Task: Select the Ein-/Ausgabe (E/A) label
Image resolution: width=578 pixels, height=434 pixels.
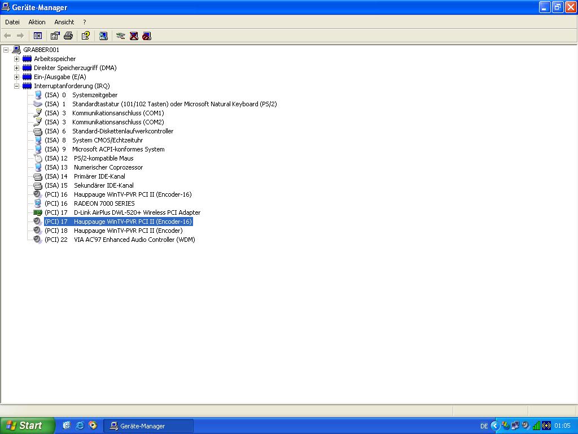Action: pyautogui.click(x=60, y=77)
